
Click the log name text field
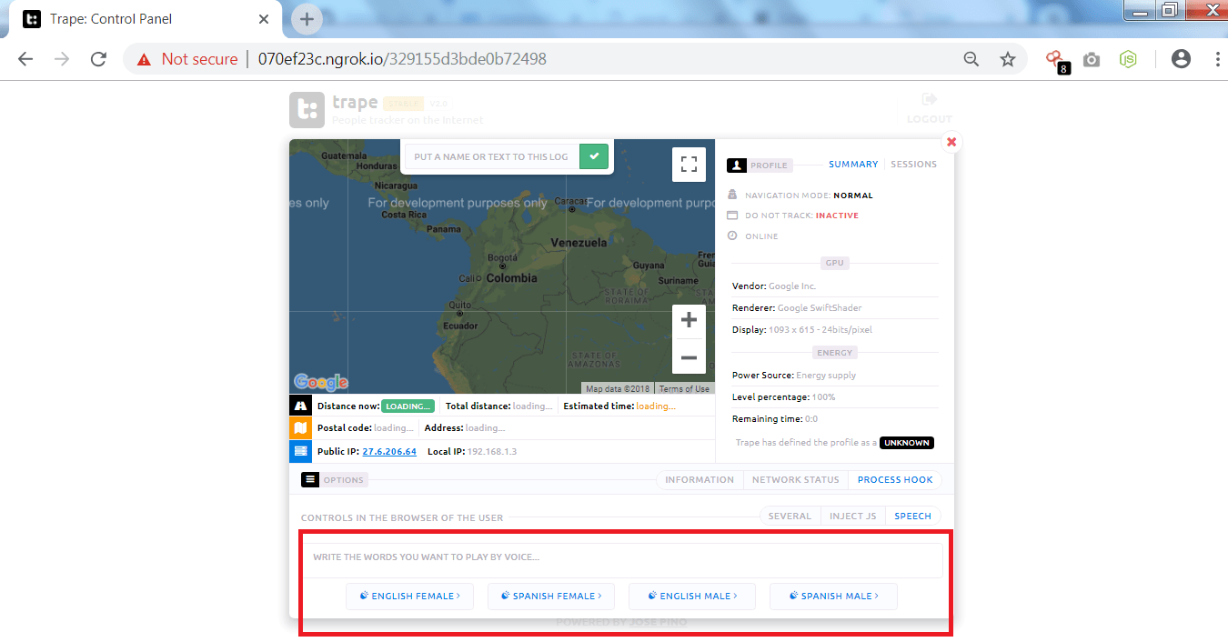point(491,156)
